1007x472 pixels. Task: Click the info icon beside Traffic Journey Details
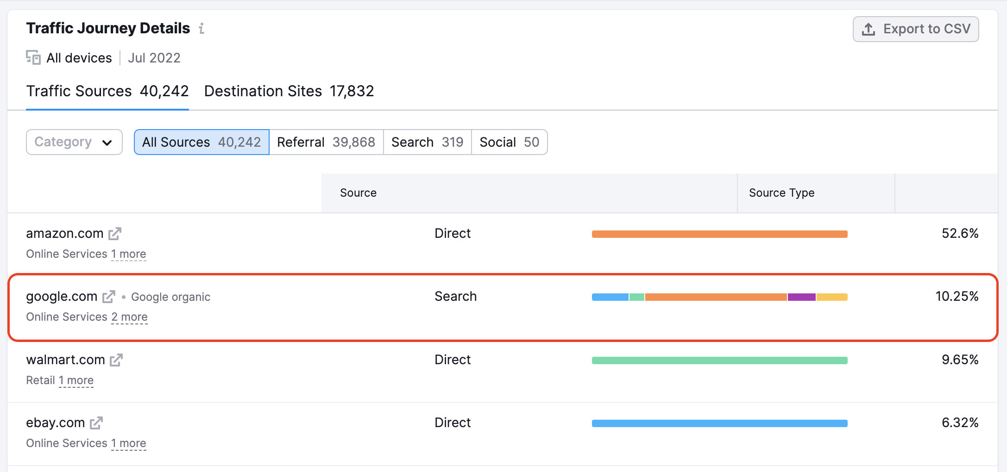[x=201, y=28]
